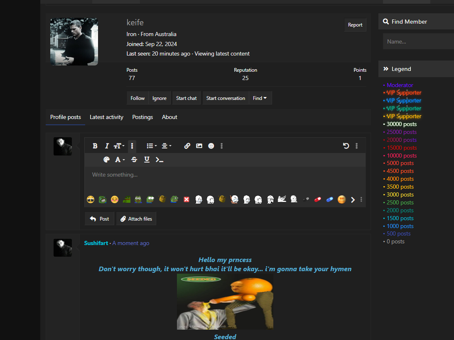The height and width of the screenshot is (340, 454).
Task: Insert the orange angry face emoji
Action: [342, 199]
